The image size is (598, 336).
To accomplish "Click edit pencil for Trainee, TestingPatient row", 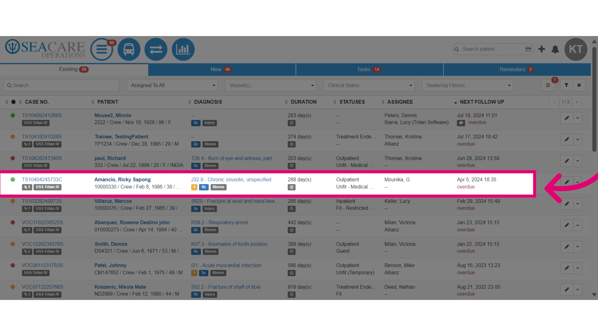I will point(567,139).
